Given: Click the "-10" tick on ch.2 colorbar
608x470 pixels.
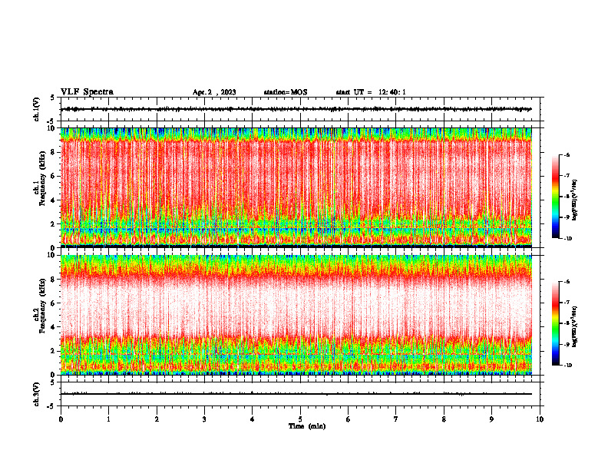Looking at the screenshot, I should [x=567, y=366].
